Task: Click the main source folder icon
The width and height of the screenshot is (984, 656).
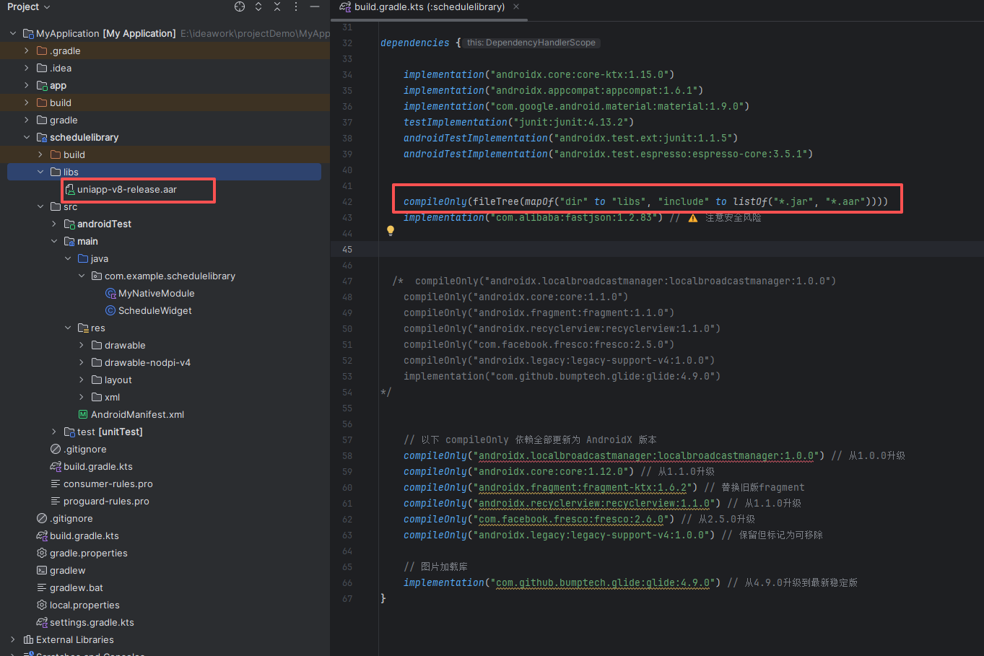Action: (x=69, y=241)
